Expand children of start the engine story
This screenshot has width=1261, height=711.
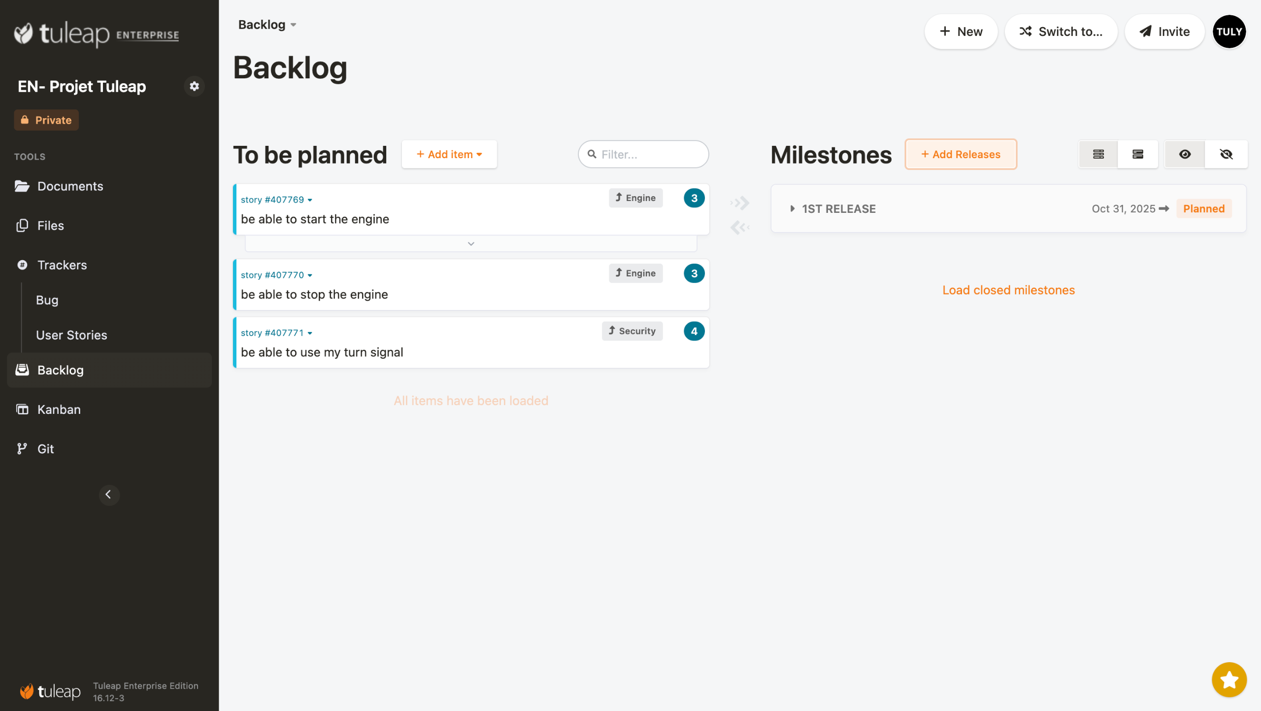click(x=470, y=244)
